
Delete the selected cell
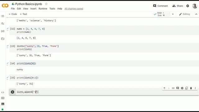[191, 88]
